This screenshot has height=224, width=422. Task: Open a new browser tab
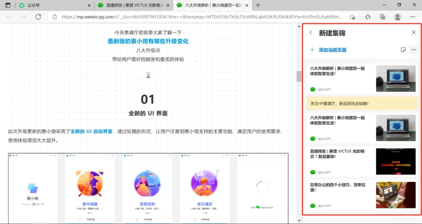(258, 5)
